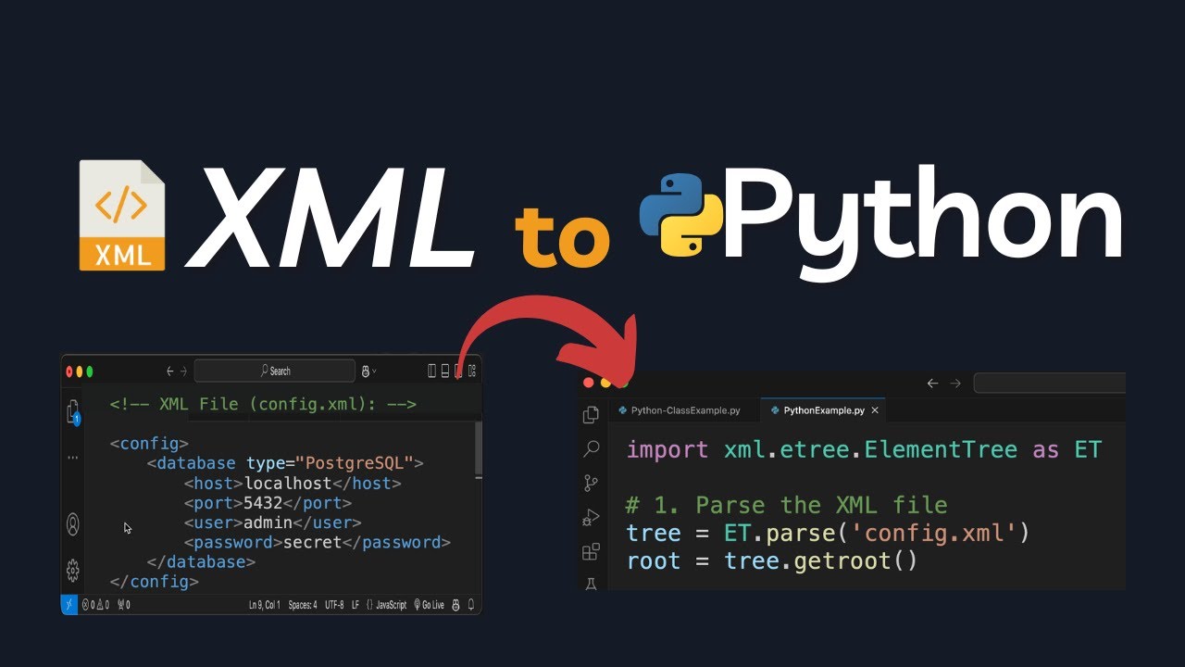Open Extensions in the Python window
Image resolution: width=1185 pixels, height=667 pixels.
tap(591, 552)
